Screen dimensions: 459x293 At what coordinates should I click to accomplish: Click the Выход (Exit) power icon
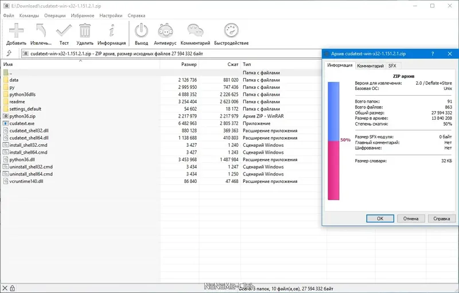coord(141,31)
